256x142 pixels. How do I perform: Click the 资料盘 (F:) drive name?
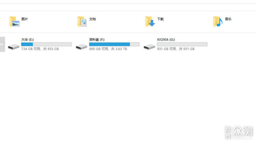click(x=97, y=39)
